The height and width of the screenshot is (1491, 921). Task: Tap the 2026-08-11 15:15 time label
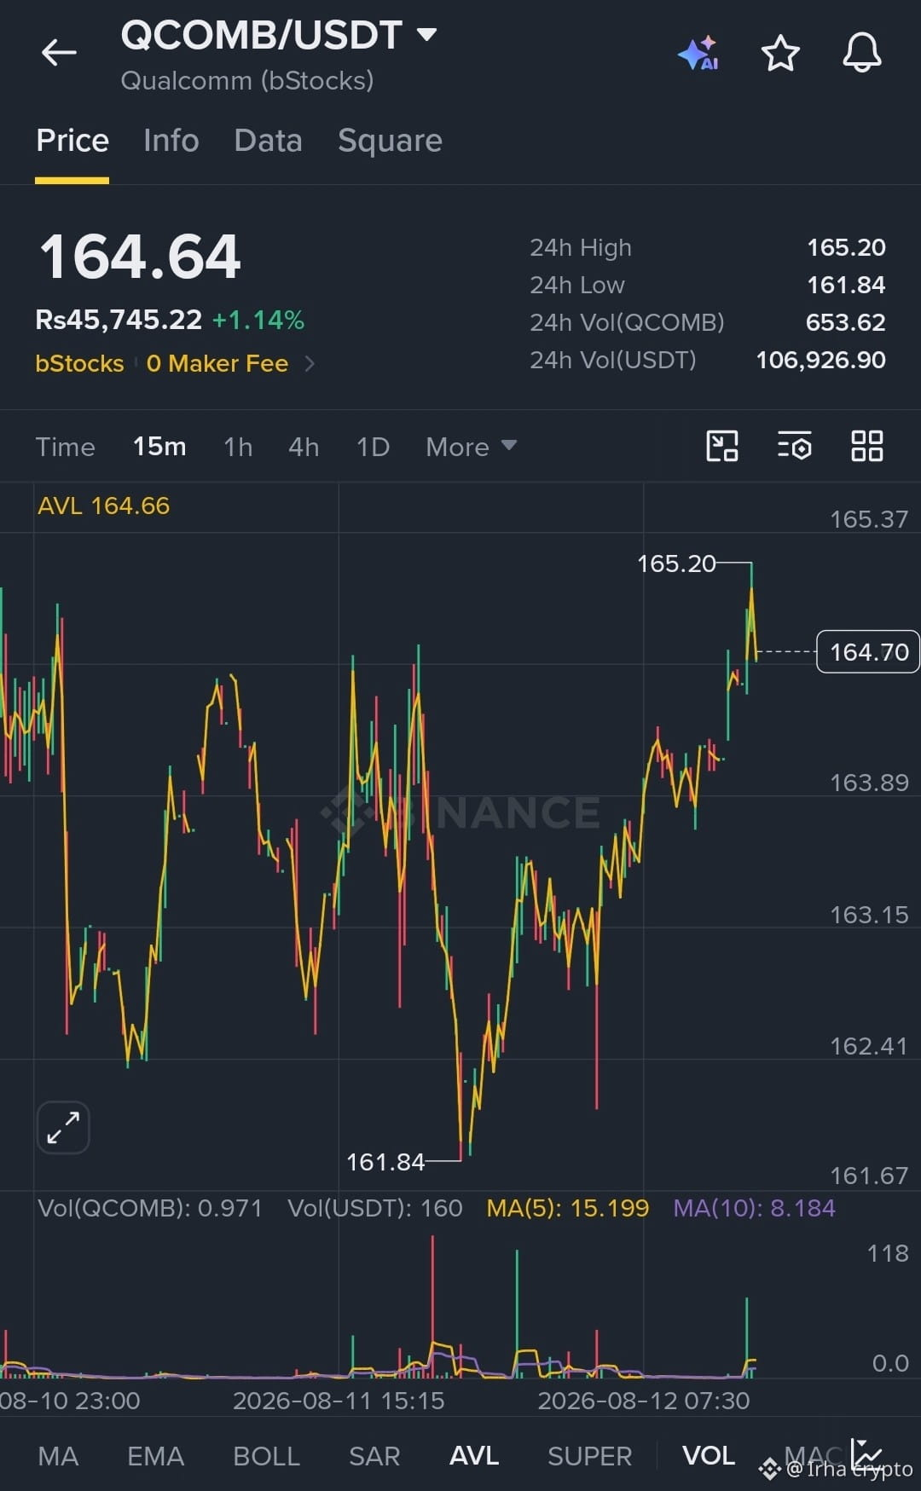click(339, 1401)
